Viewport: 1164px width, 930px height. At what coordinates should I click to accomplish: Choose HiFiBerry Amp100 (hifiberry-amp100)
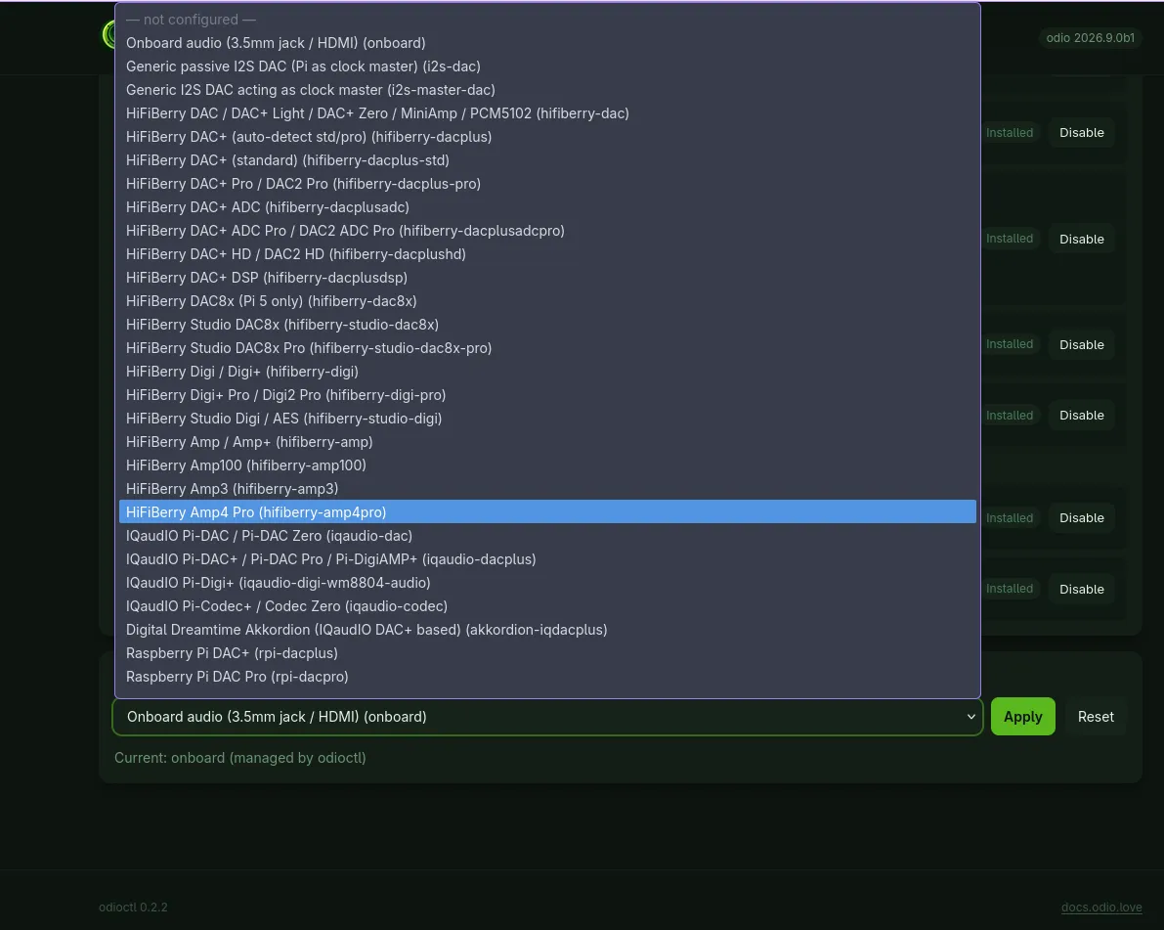(x=547, y=465)
